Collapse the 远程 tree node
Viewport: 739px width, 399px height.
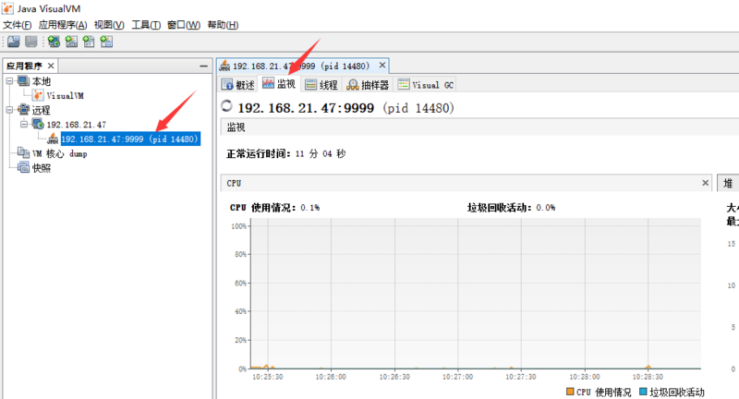point(9,110)
